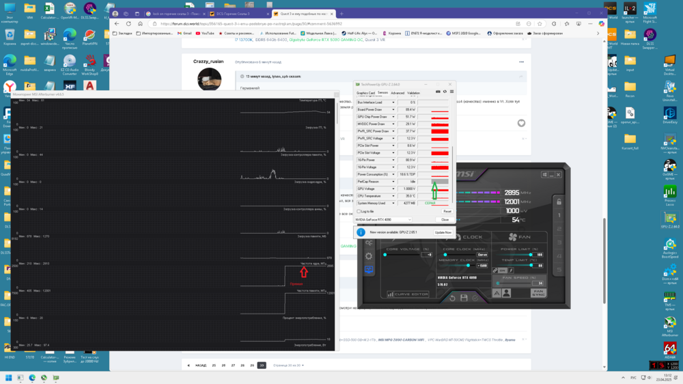
Task: Open the GPU-Z hamburger menu
Action: click(451, 92)
